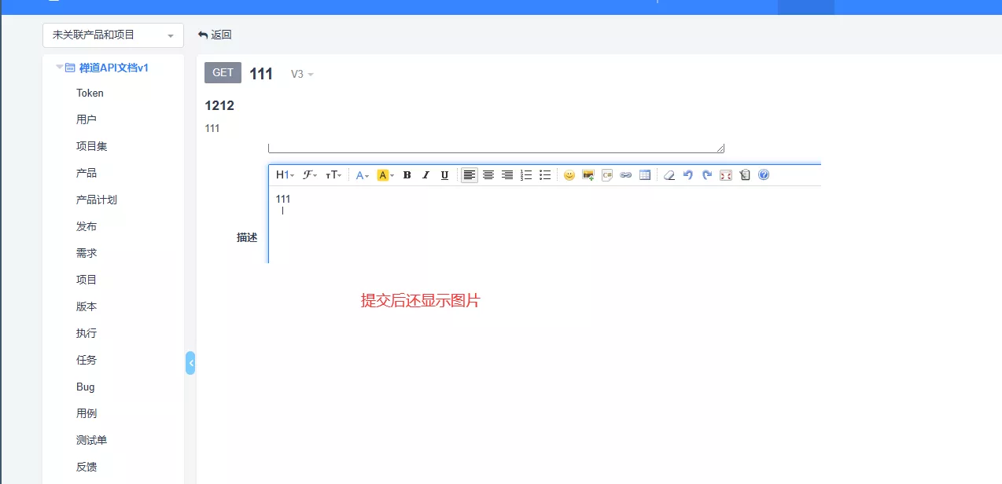Select 产品 in the sidebar
1002x484 pixels.
point(87,173)
